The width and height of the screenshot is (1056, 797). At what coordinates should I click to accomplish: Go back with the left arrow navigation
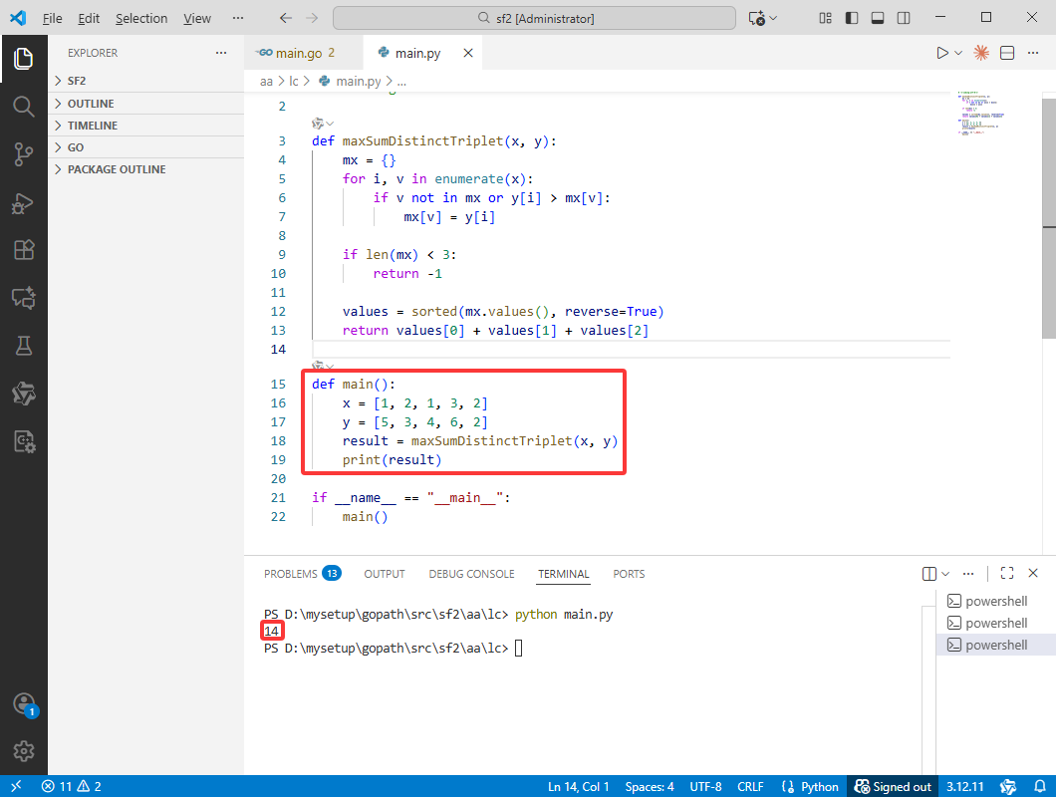(286, 18)
